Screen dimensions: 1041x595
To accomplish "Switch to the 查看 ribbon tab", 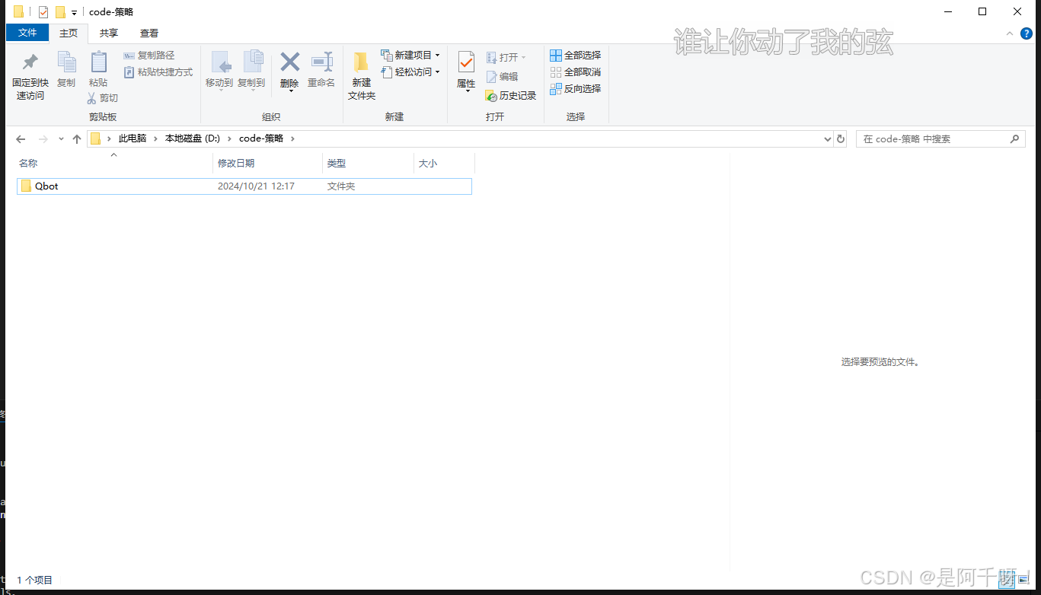I will (148, 33).
